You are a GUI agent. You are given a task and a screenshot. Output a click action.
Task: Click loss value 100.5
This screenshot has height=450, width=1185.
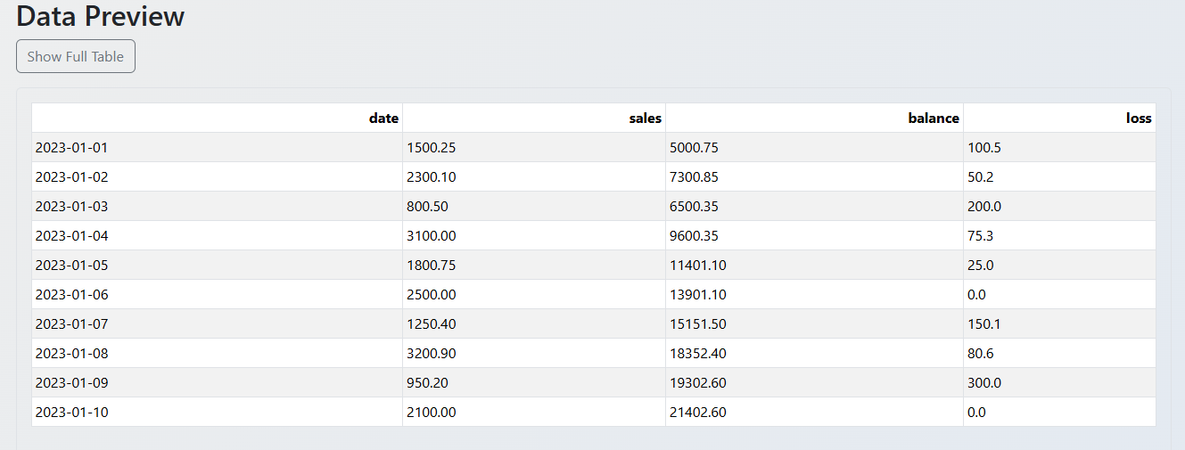coord(1059,147)
